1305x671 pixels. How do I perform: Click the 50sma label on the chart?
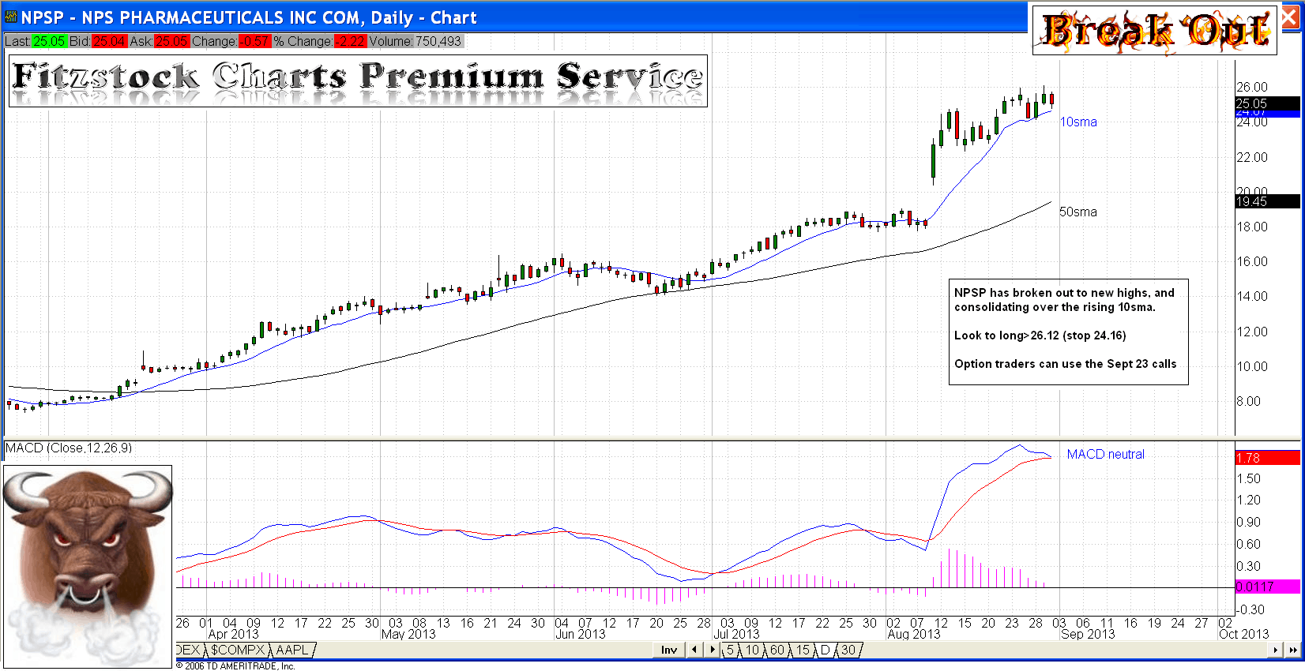click(1078, 212)
